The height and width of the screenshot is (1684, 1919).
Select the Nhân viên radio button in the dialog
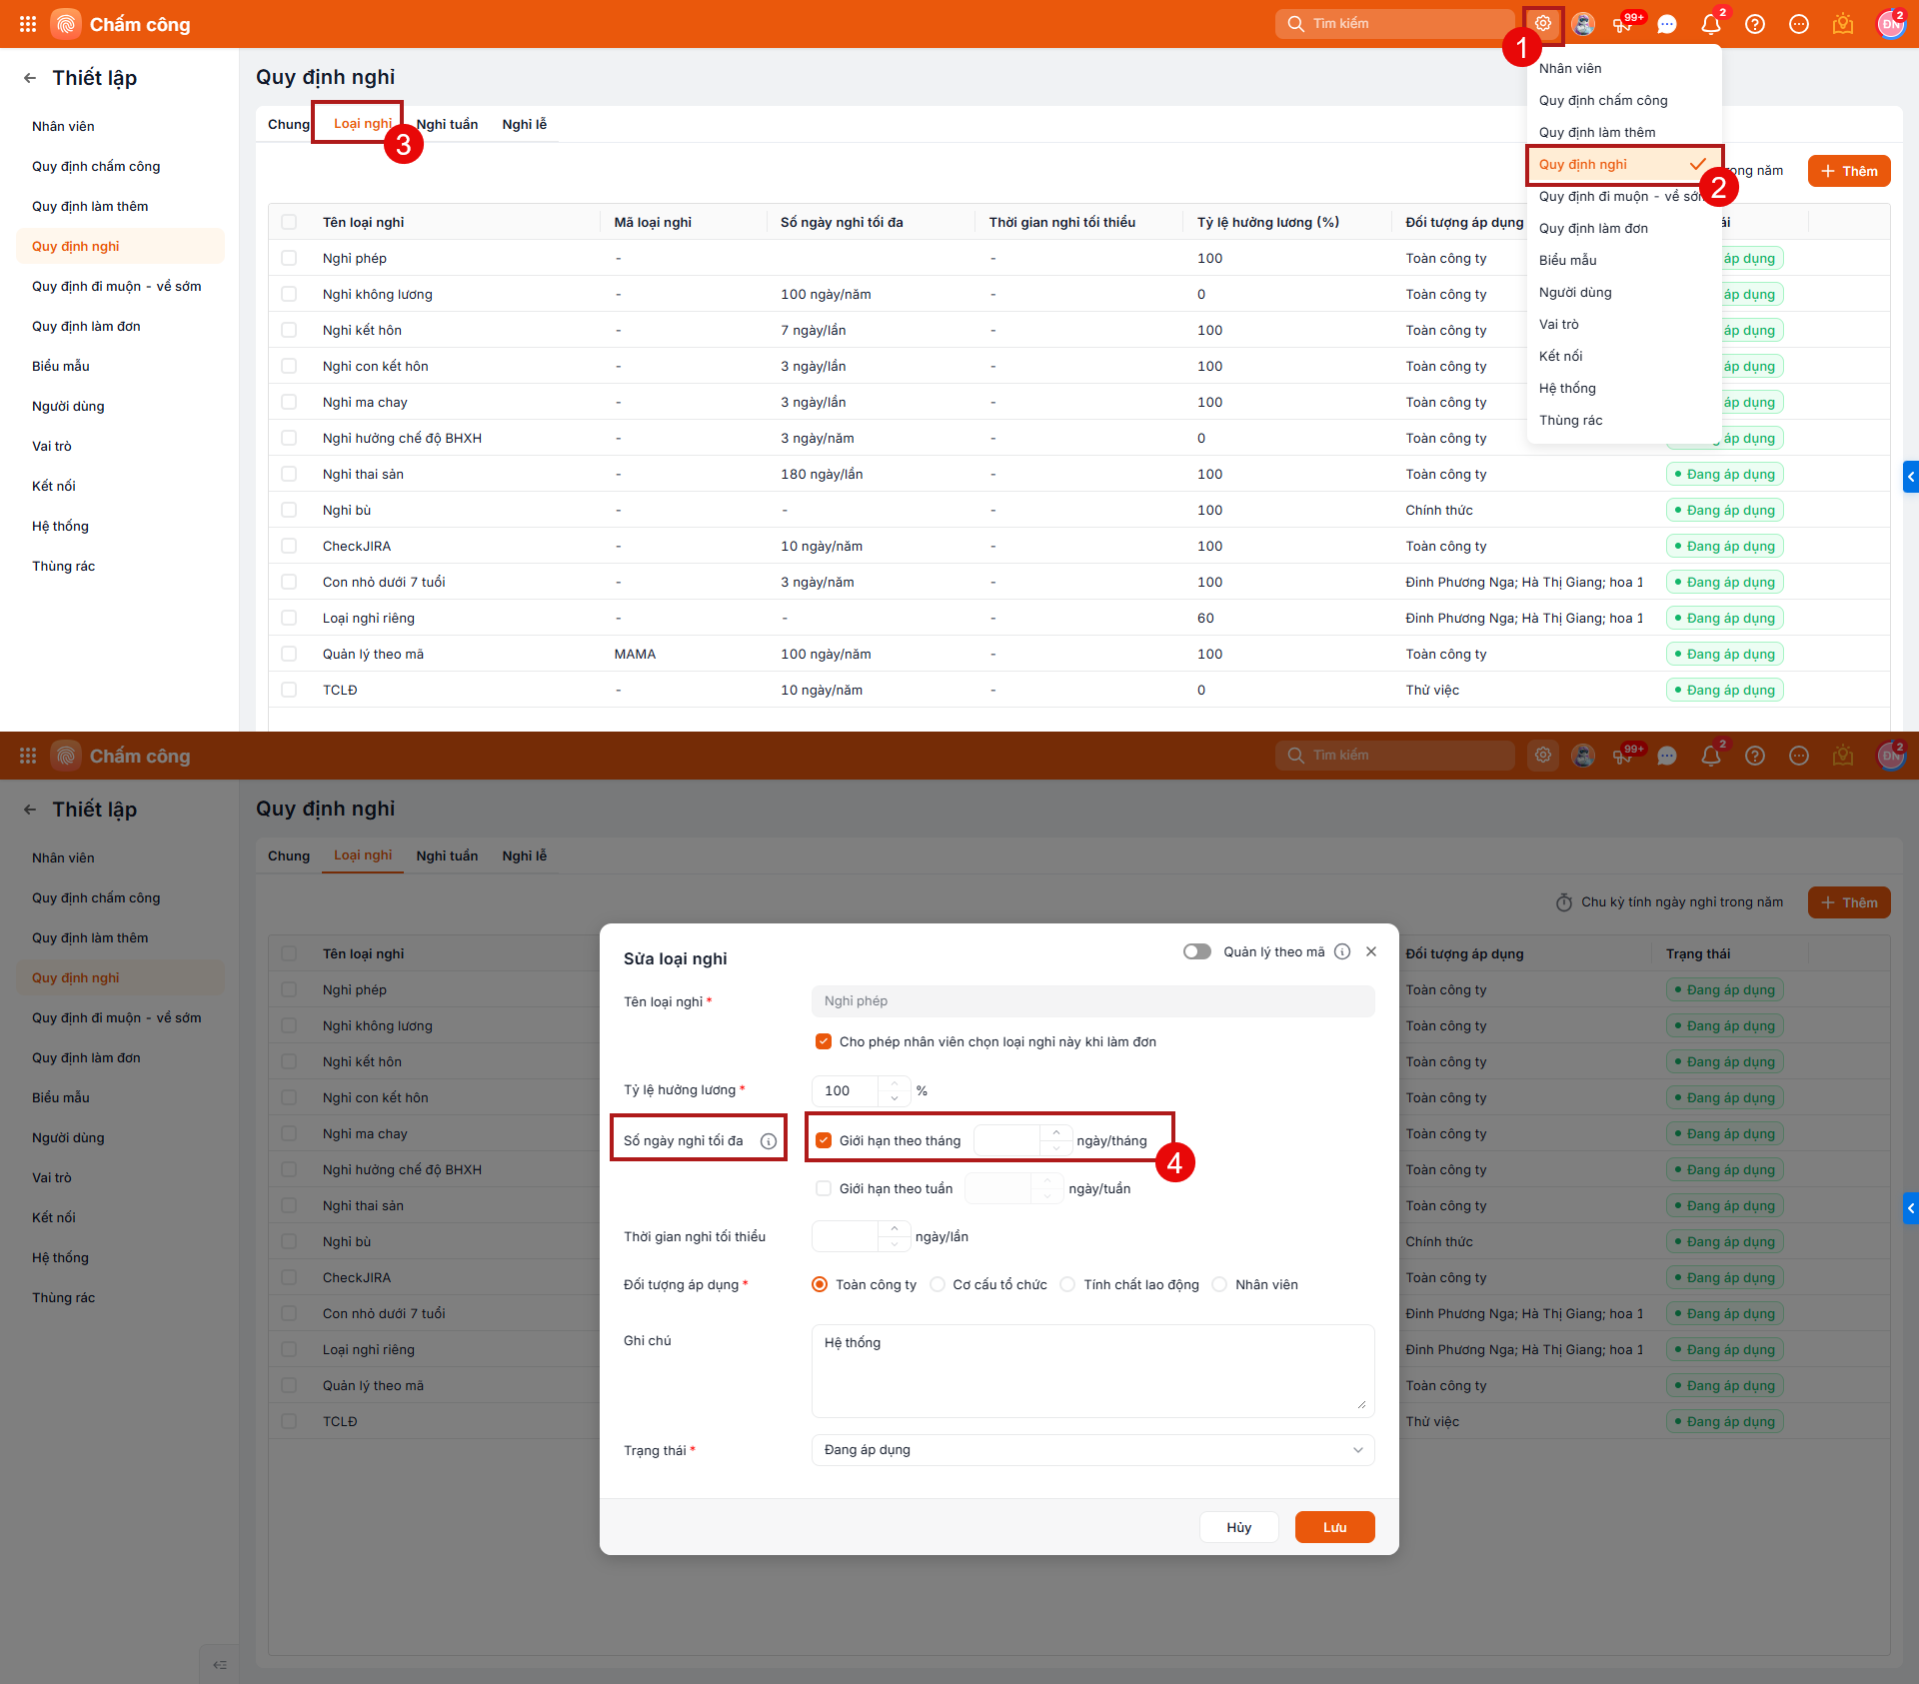pos(1219,1284)
